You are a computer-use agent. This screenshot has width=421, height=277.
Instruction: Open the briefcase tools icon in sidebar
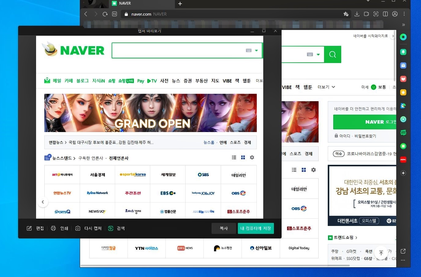[403, 65]
